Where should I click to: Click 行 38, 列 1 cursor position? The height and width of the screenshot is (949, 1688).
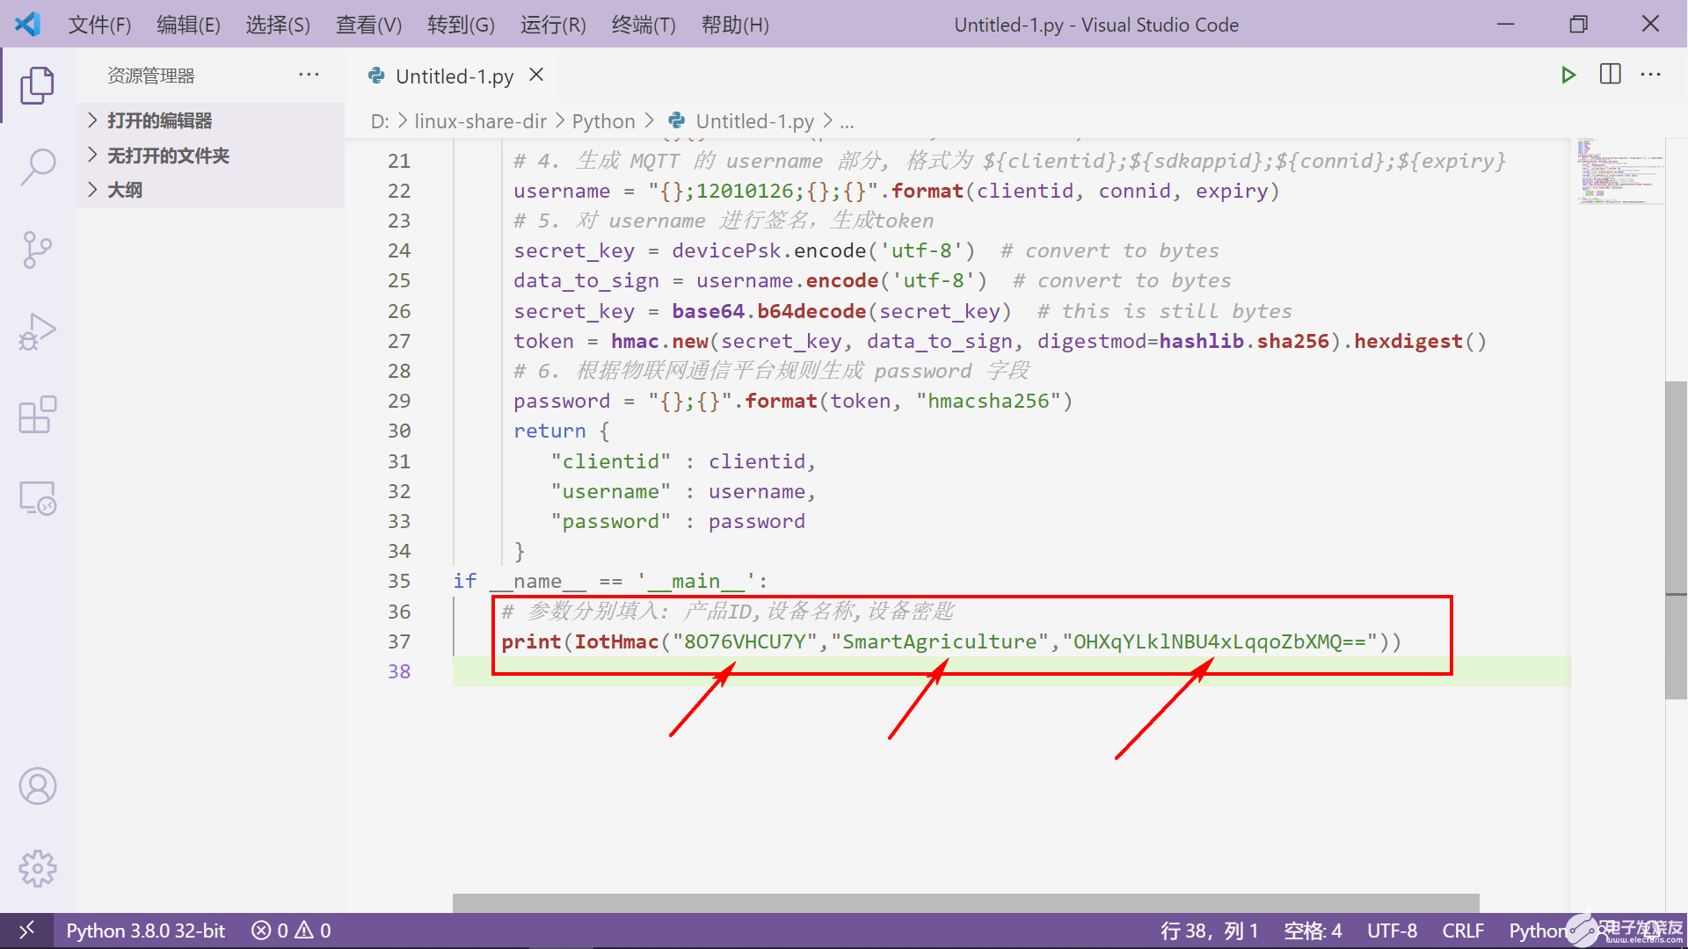1209,931
